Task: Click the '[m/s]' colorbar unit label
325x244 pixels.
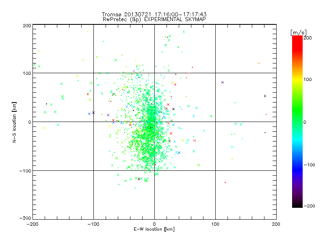Action: pos(299,33)
